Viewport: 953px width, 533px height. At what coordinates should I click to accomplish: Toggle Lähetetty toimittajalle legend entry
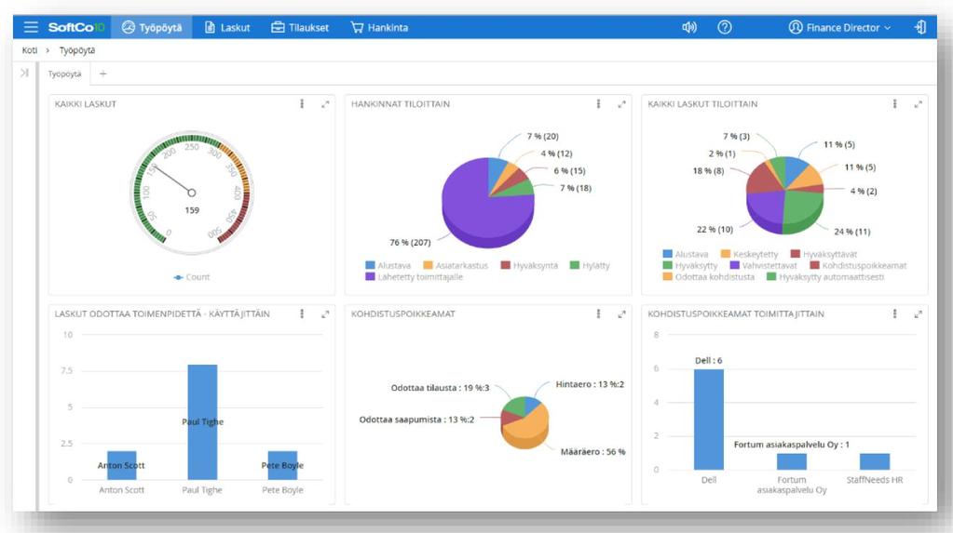tap(414, 277)
